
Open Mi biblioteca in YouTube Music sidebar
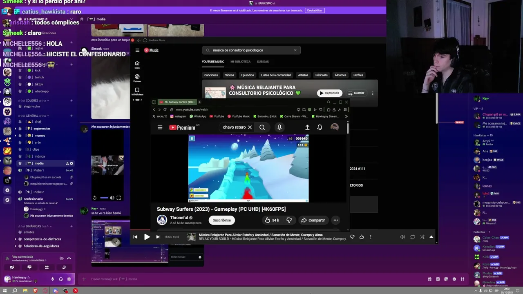(137, 91)
